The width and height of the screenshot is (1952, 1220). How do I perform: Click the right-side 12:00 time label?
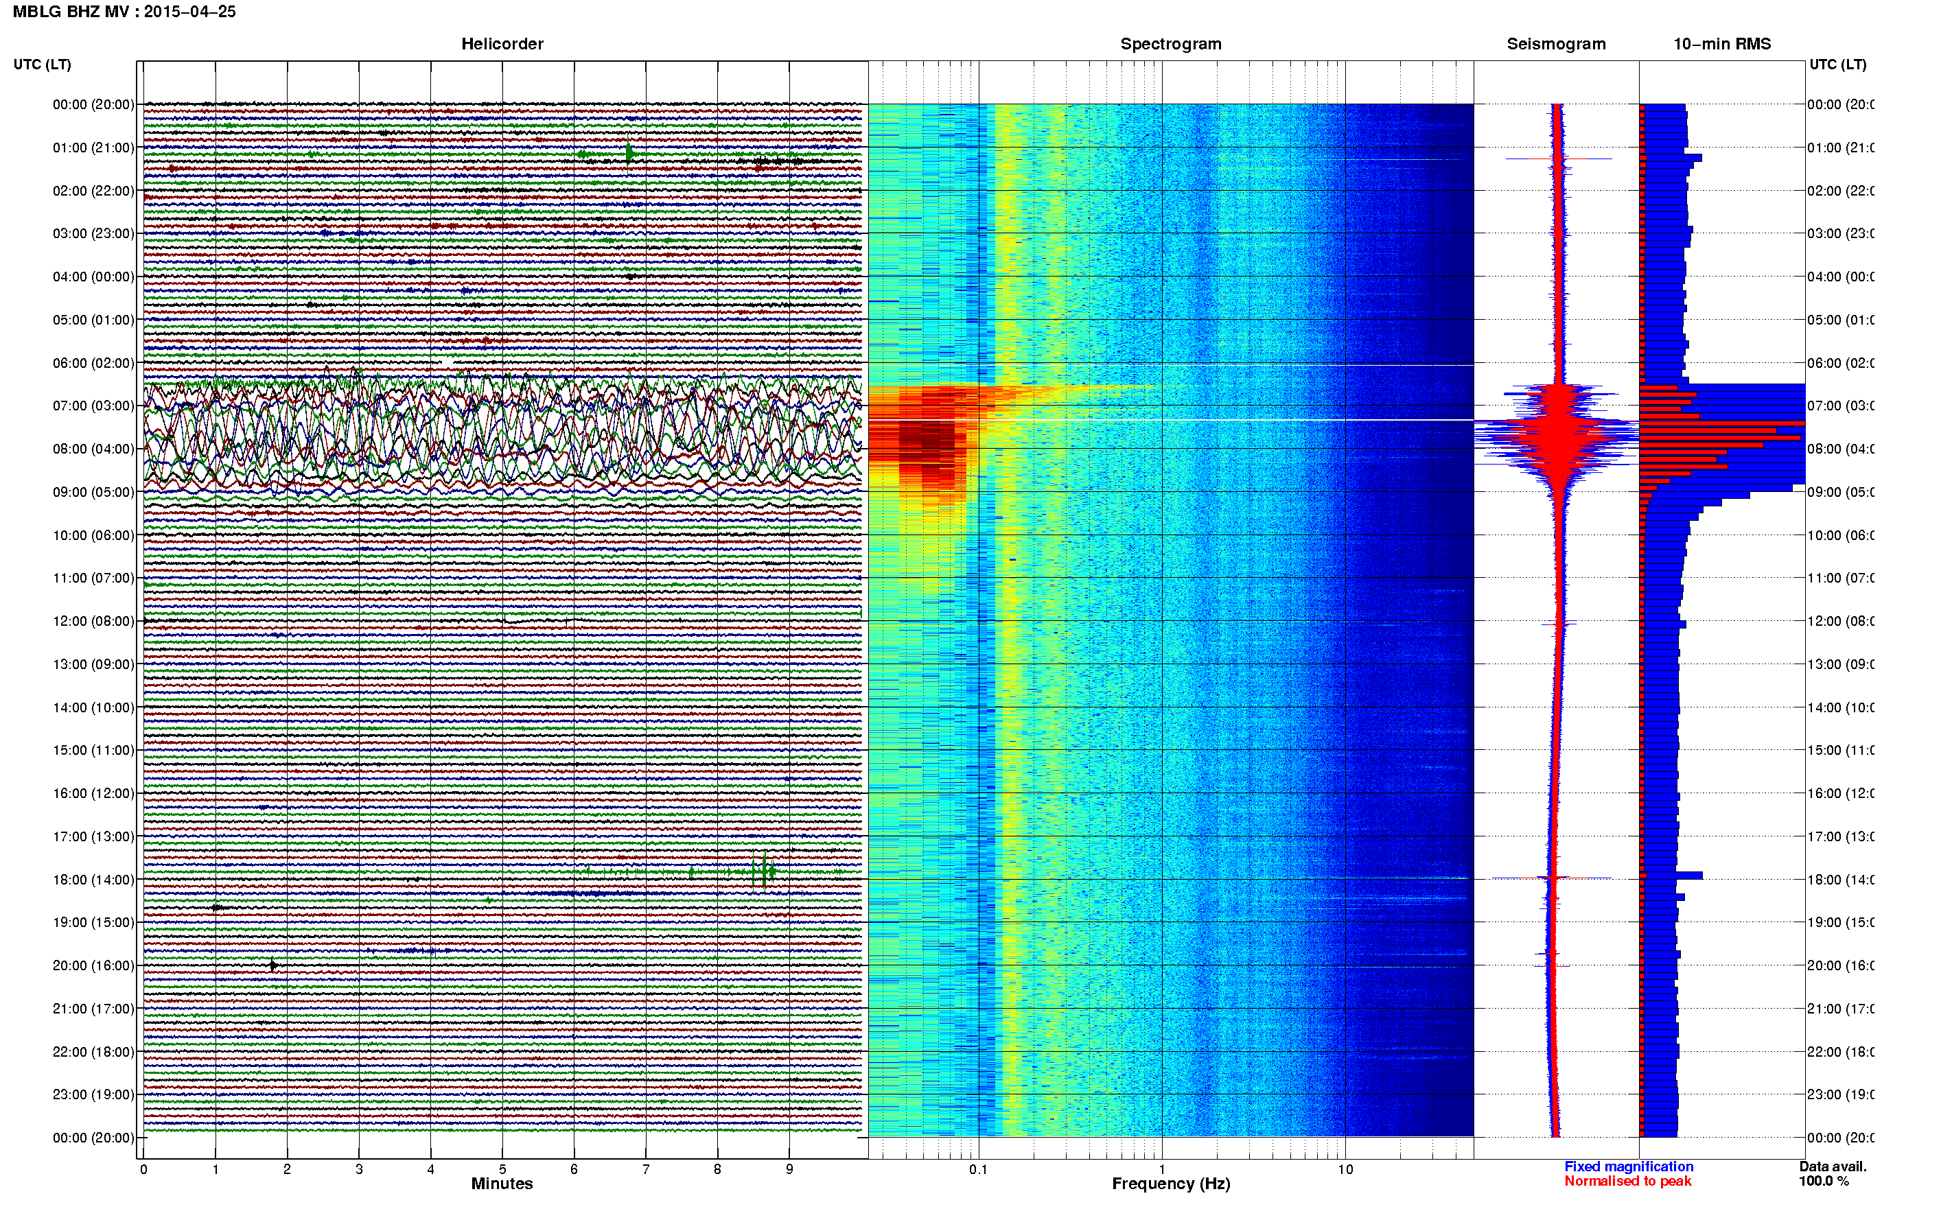point(1841,621)
